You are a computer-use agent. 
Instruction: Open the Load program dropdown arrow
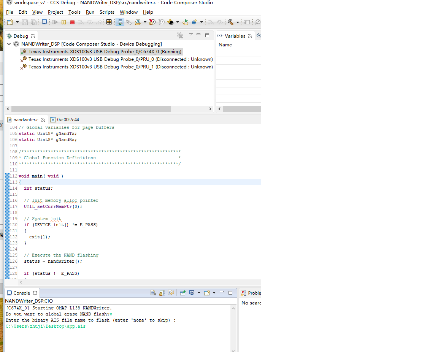(x=145, y=22)
